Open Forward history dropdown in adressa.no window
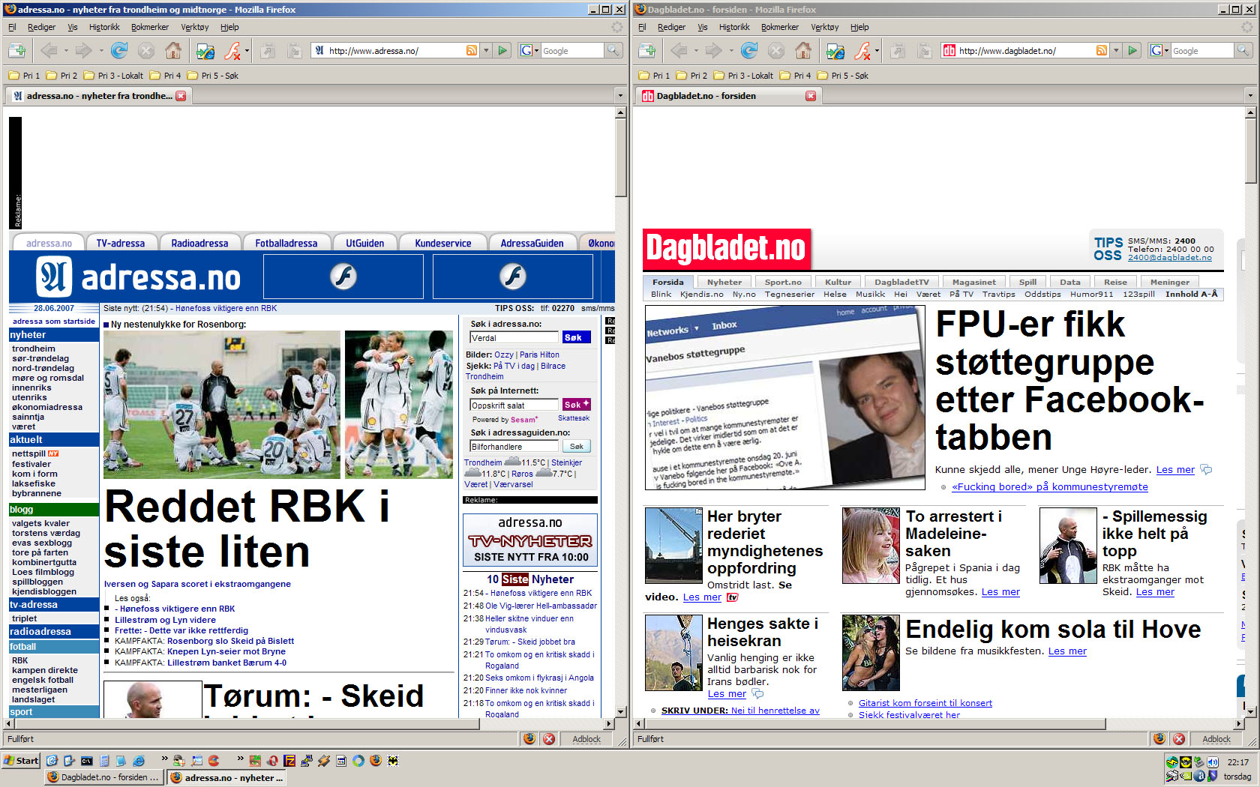Screen dimensions: 1260x787 pos(100,50)
